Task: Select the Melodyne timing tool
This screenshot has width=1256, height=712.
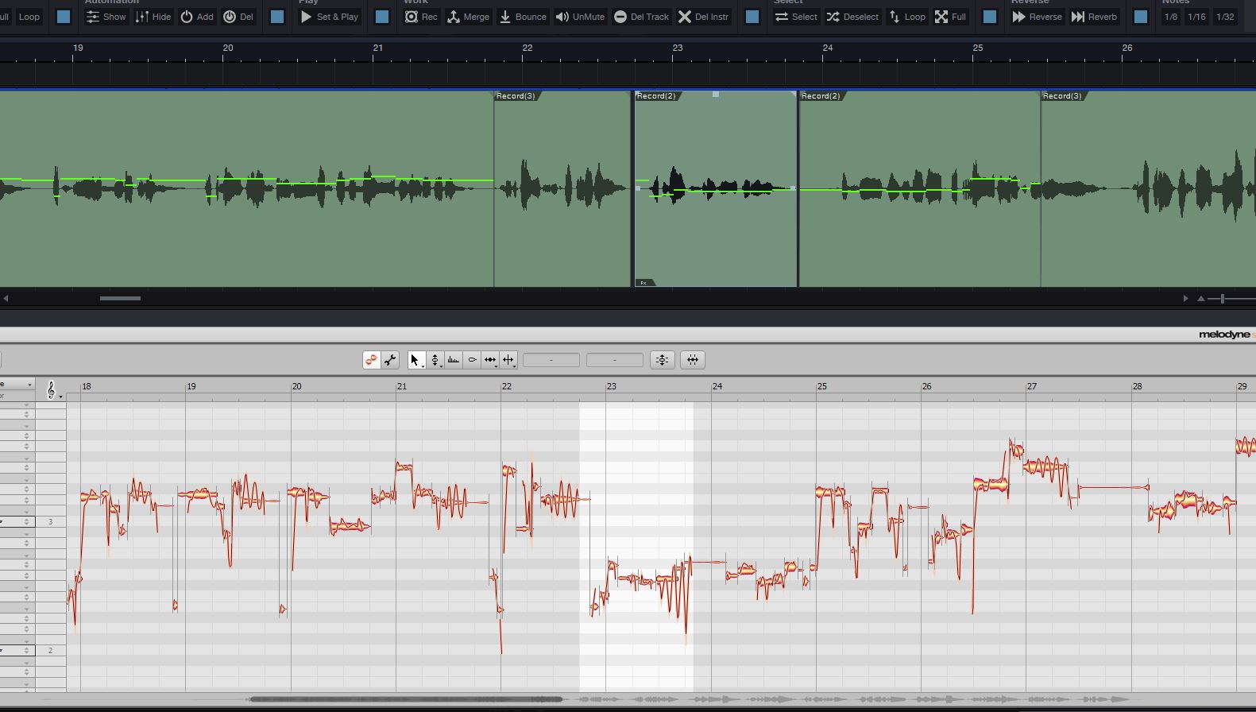Action: click(490, 360)
